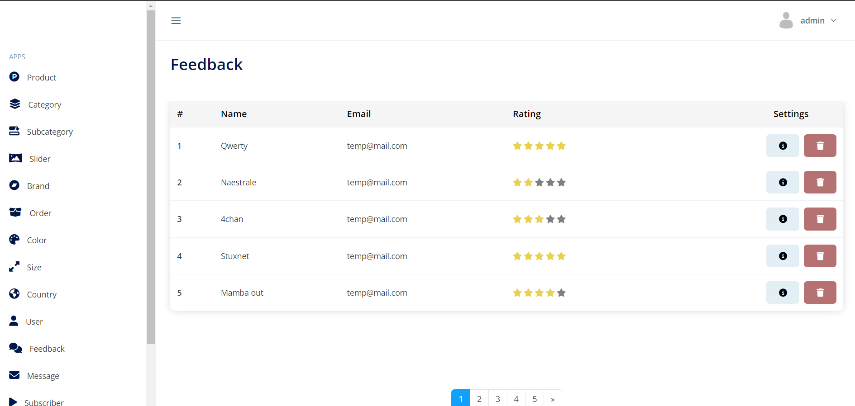Viewport: 855px width, 406px height.
Task: Go to pagination page 3
Action: 497,398
